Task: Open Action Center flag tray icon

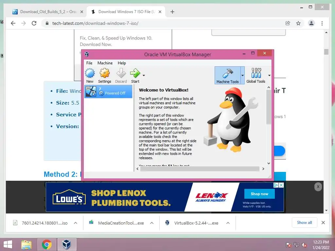Action: pyautogui.click(x=288, y=244)
